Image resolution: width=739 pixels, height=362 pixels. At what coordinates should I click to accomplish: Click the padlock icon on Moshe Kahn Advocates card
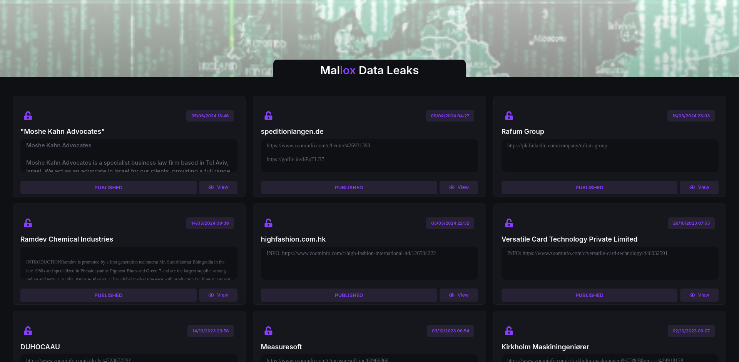point(28,116)
